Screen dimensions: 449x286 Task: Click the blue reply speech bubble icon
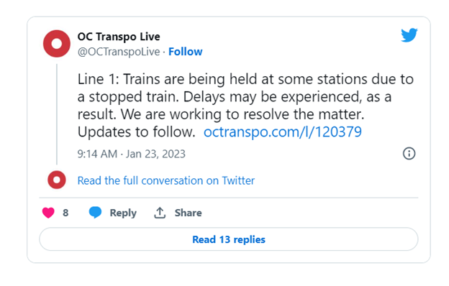[96, 213]
